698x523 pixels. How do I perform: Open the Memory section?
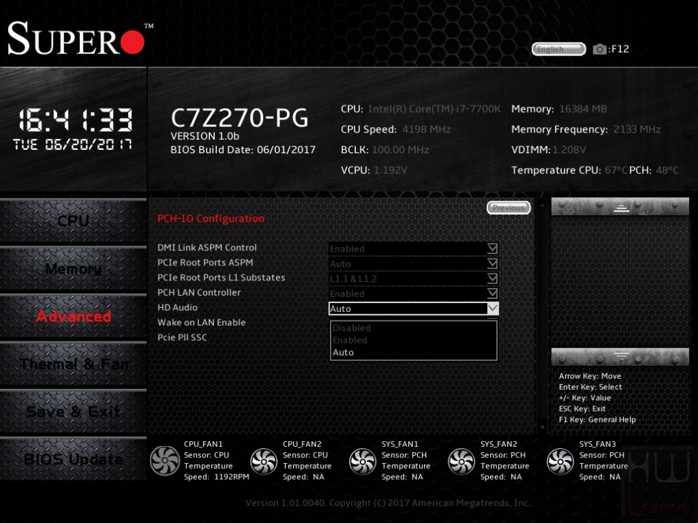[73, 269]
